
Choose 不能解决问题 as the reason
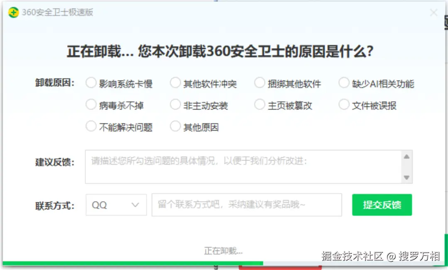91,126
